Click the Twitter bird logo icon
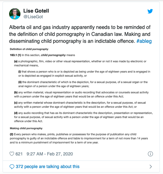Image resolution: width=163 pixels, height=174 pixels. (x=150, y=11)
